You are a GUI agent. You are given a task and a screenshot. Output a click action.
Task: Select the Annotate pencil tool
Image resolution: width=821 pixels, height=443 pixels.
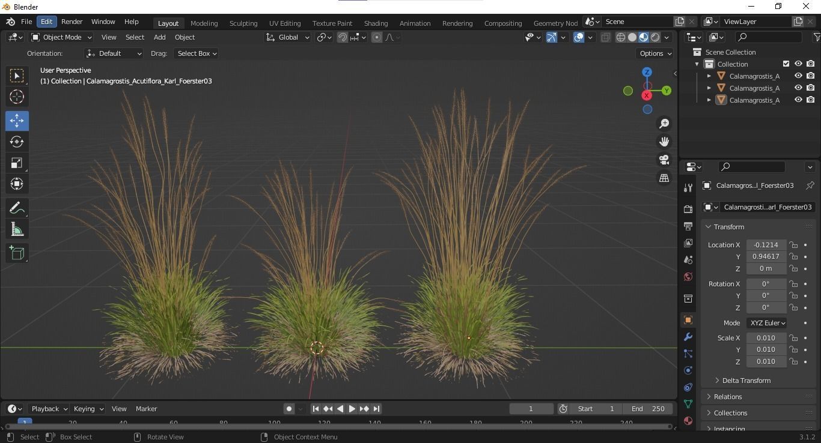(17, 208)
